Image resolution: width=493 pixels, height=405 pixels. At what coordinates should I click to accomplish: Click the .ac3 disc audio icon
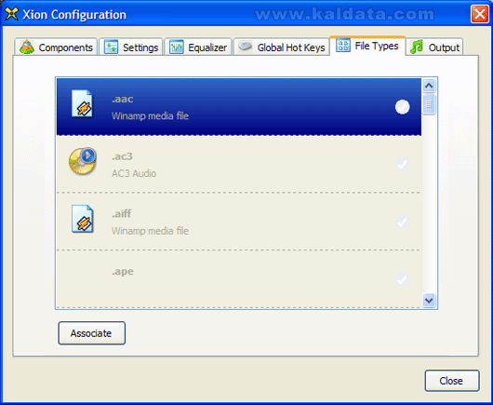(x=83, y=161)
